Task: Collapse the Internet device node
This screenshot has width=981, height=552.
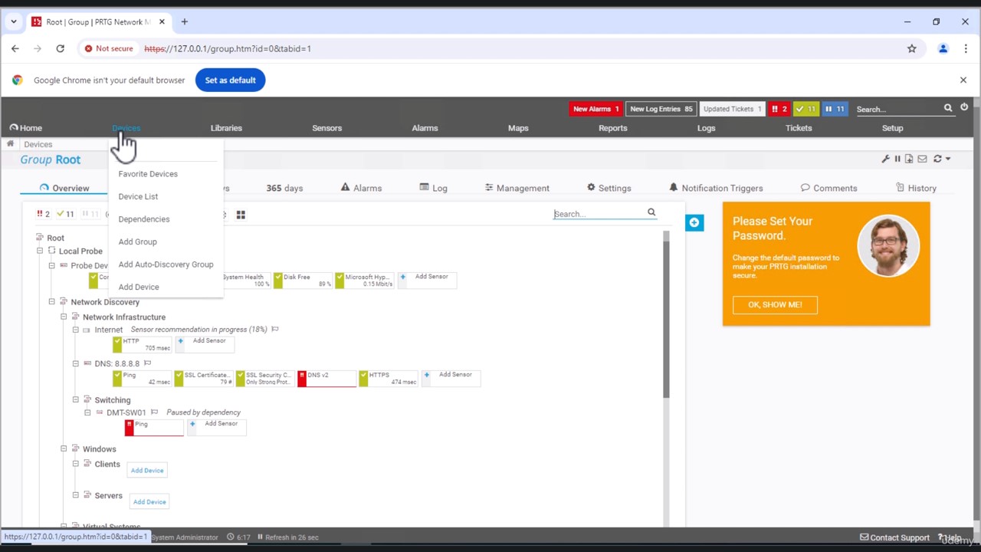Action: pyautogui.click(x=75, y=330)
